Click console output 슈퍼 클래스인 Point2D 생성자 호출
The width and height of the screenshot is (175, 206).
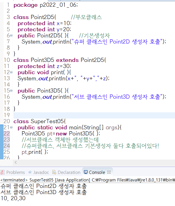click(x=44, y=186)
